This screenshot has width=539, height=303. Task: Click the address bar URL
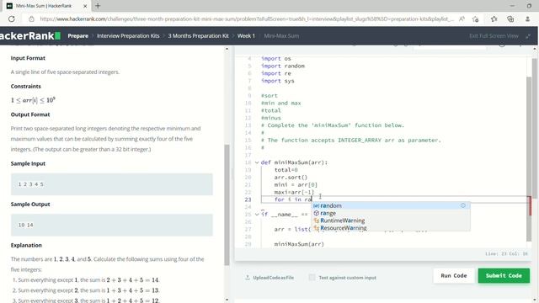[246, 19]
